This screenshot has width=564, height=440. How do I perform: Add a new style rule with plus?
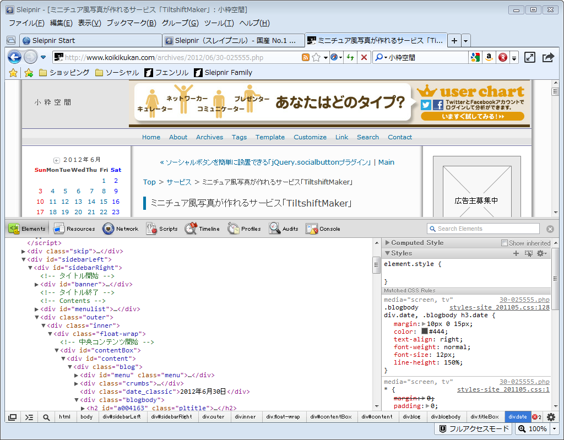pos(516,253)
